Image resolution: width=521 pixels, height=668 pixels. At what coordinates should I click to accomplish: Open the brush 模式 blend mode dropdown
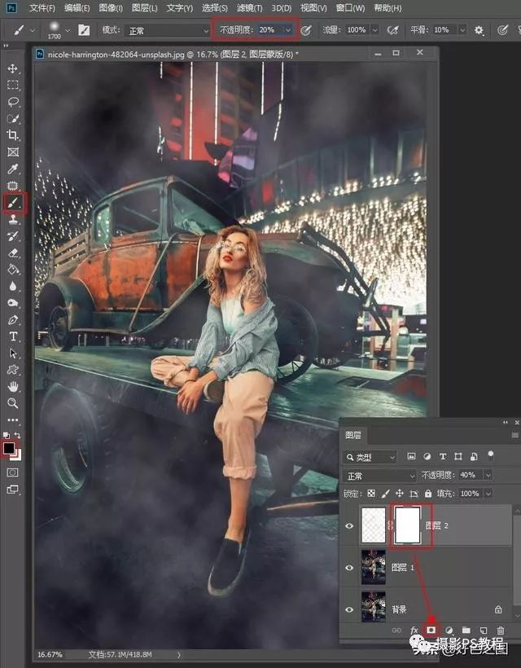coord(167,30)
